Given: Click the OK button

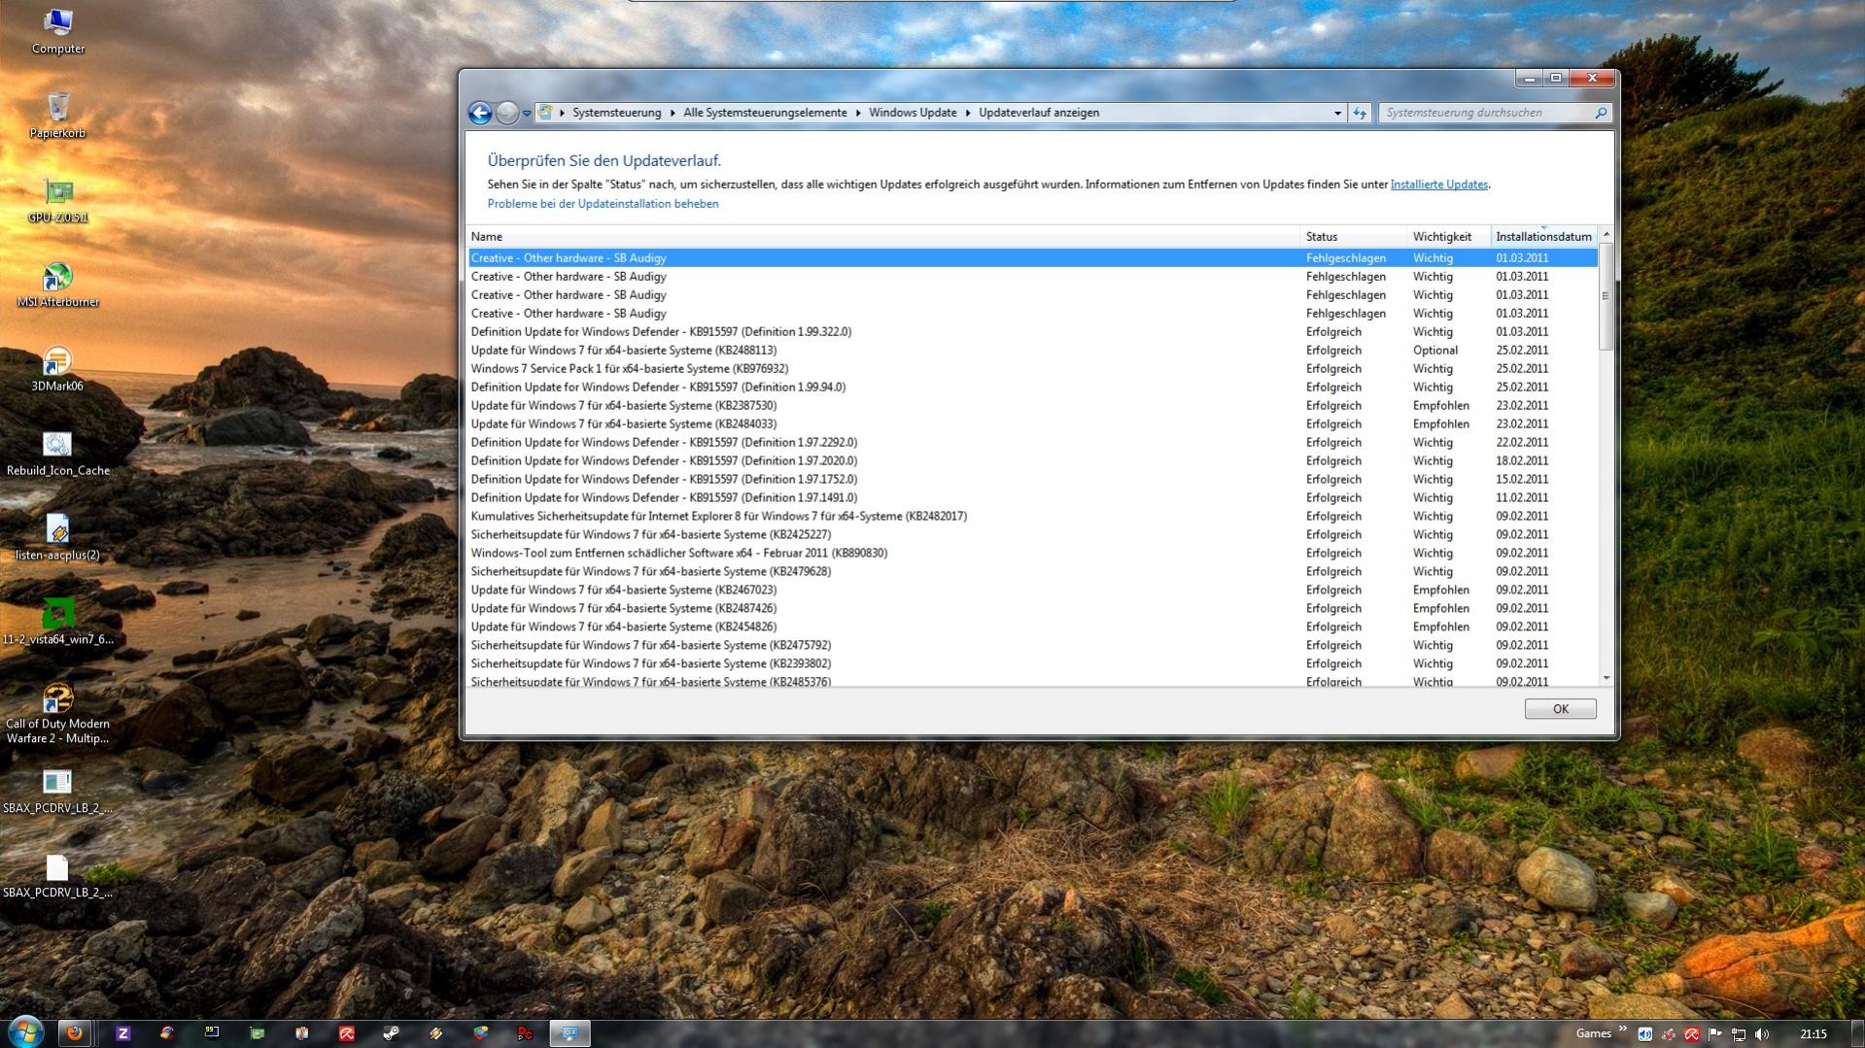Looking at the screenshot, I should pyautogui.click(x=1560, y=709).
